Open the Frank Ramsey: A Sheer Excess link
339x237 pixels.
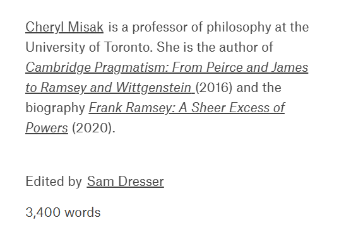pos(187,108)
